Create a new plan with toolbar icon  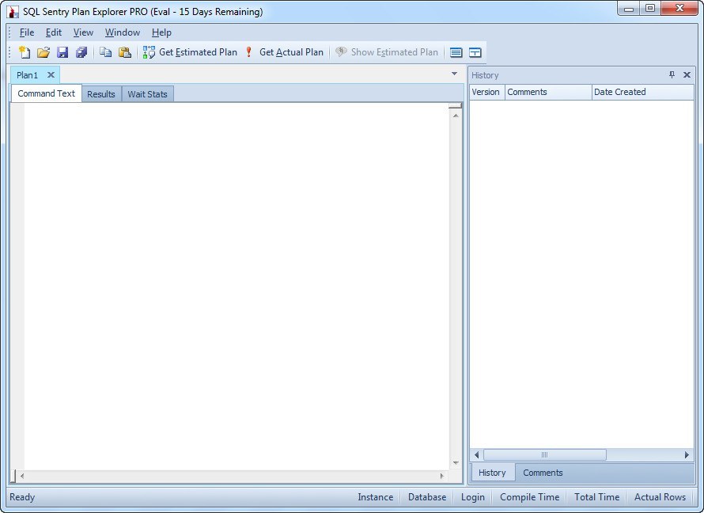[x=25, y=52]
